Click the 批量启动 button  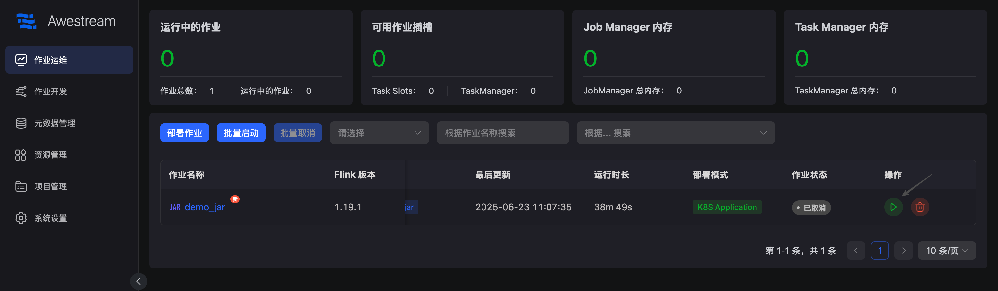tap(241, 133)
